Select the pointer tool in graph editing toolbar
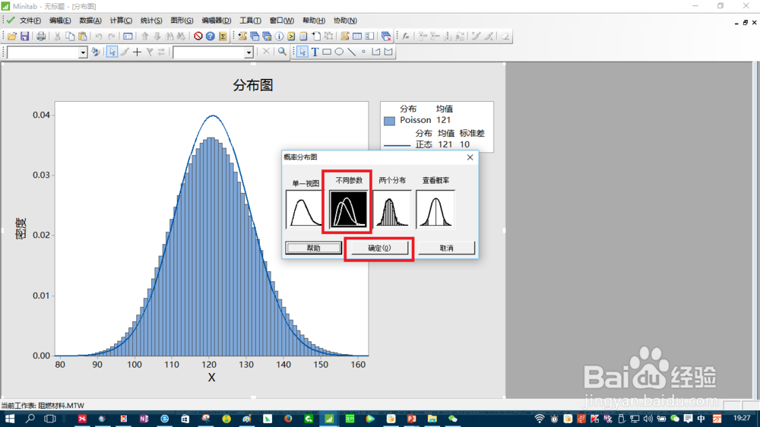Screen dimensions: 760x427 [x=112, y=52]
